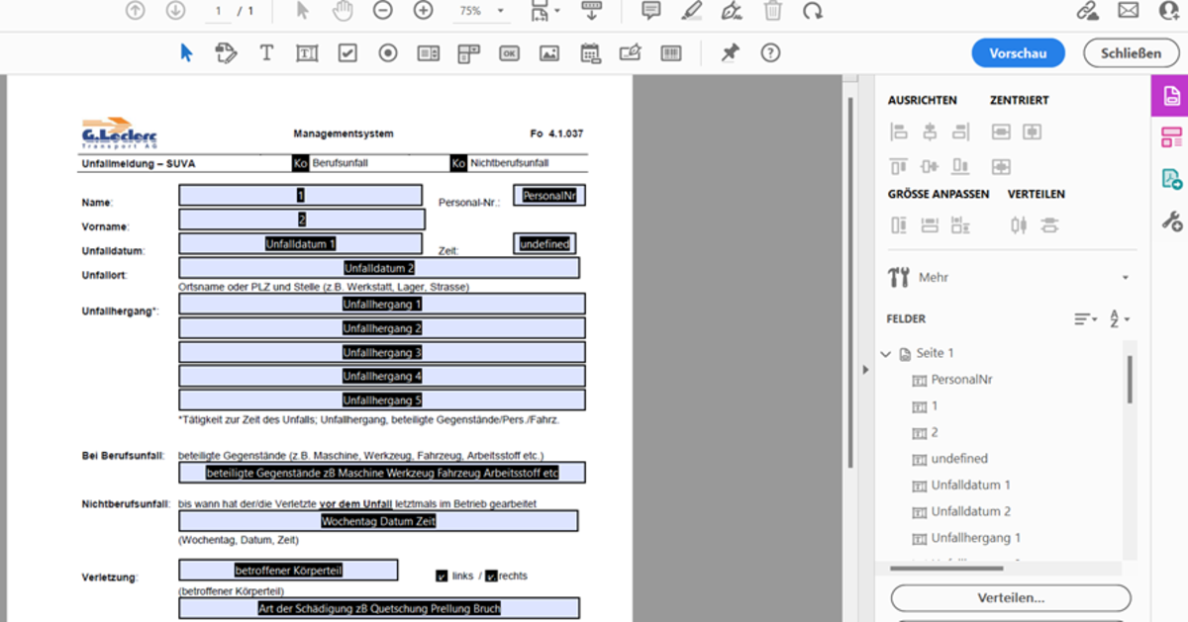The height and width of the screenshot is (622, 1188).
Task: Choose the radio button field tool
Action: tap(388, 53)
